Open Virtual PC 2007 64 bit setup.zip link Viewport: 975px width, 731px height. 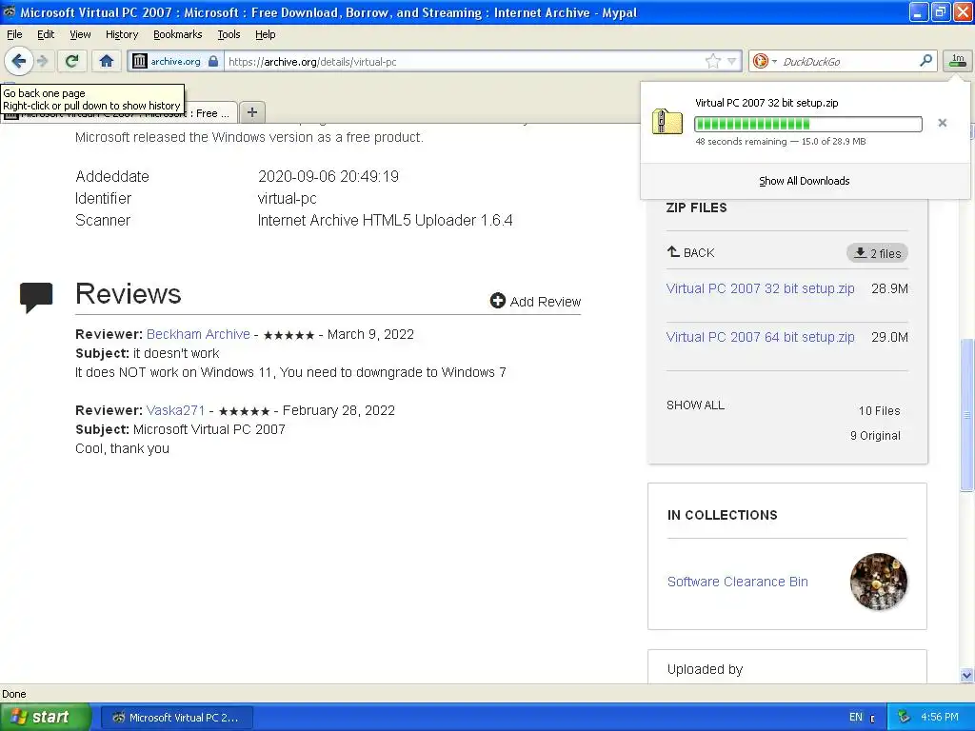760,337
